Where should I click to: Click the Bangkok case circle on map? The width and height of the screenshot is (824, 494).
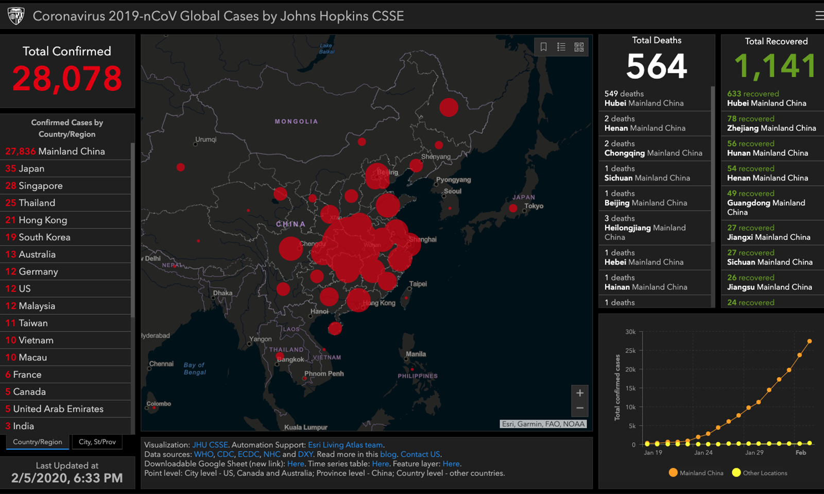[x=280, y=356]
